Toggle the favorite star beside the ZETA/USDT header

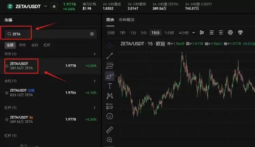tap(54, 6)
